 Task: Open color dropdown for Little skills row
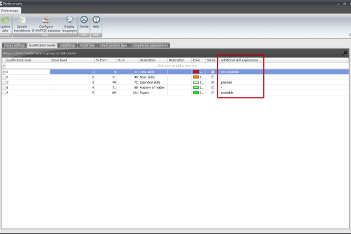[x=201, y=72]
